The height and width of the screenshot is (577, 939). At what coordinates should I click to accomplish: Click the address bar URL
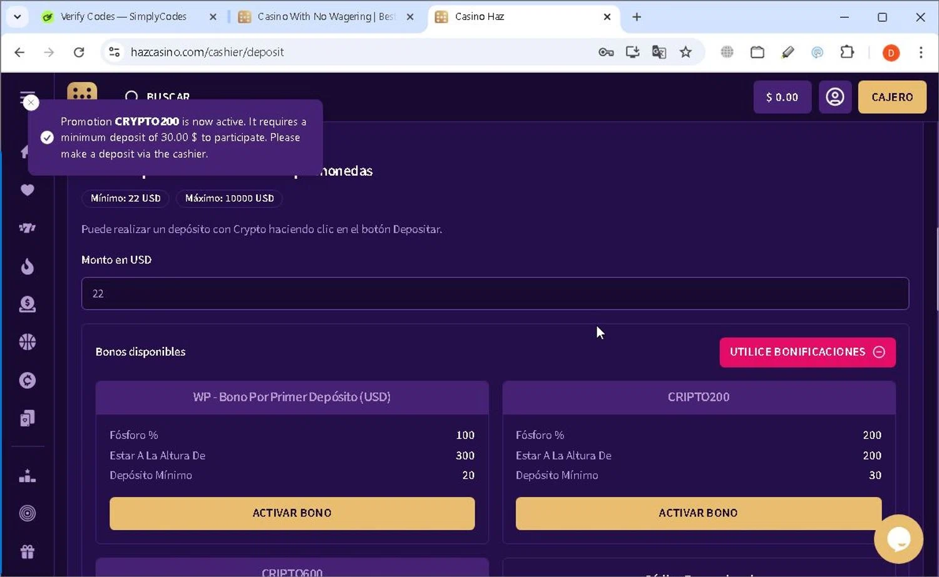[207, 52]
